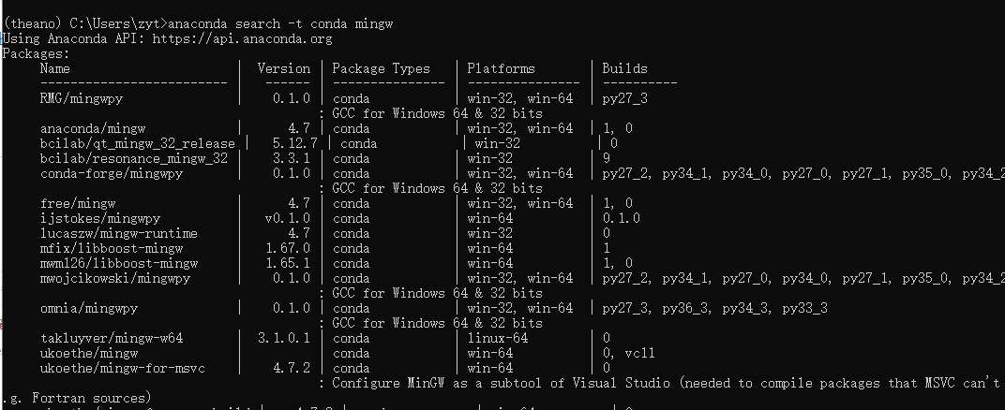Click the mwm126/libboost-mingw package name
Viewport: 1005px width, 410px height.
118,263
